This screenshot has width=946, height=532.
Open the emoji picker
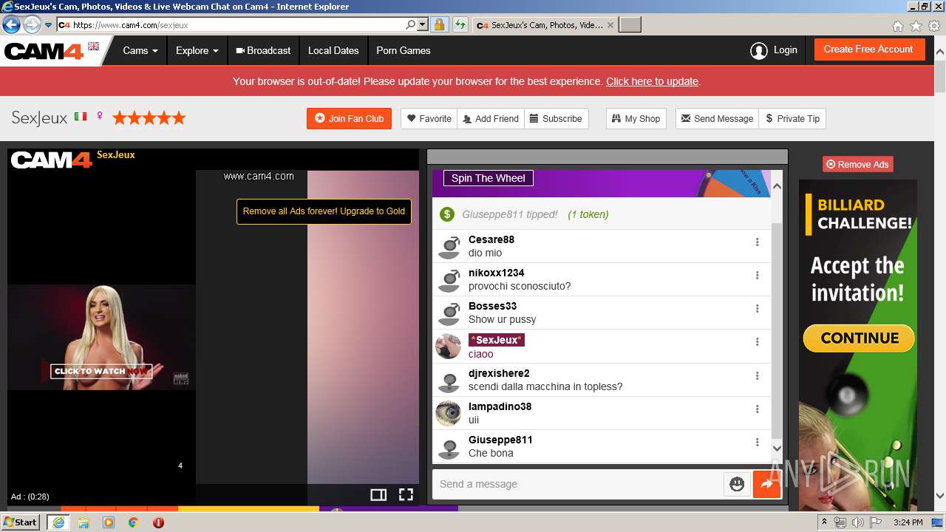[737, 484]
